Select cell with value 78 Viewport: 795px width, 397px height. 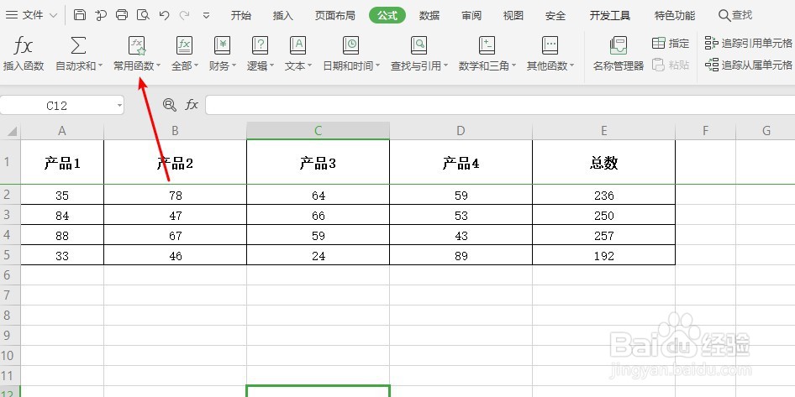coord(175,195)
